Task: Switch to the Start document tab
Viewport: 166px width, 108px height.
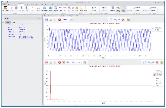Action: click(45, 16)
